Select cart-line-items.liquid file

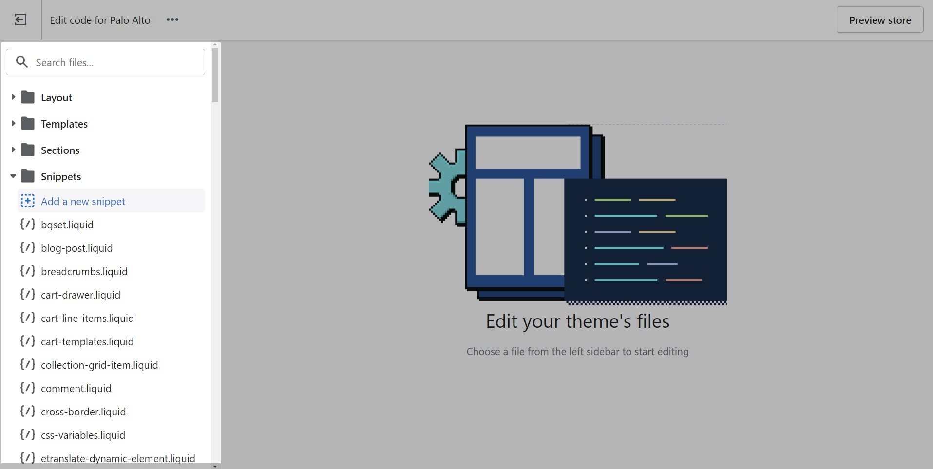click(x=87, y=318)
